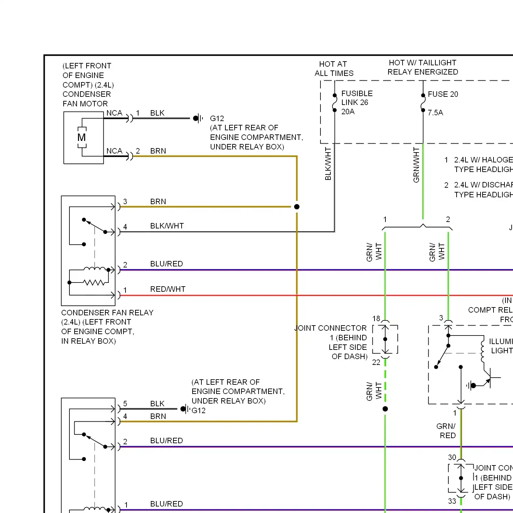Image resolution: width=513 pixels, height=513 pixels.
Task: Click 'BLK' label at motor pin 1
Action: (x=157, y=113)
